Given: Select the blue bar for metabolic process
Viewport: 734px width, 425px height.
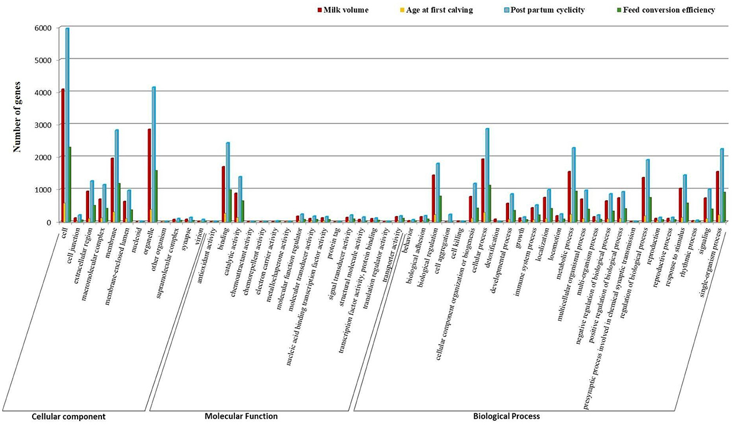Looking at the screenshot, I should coord(574,185).
